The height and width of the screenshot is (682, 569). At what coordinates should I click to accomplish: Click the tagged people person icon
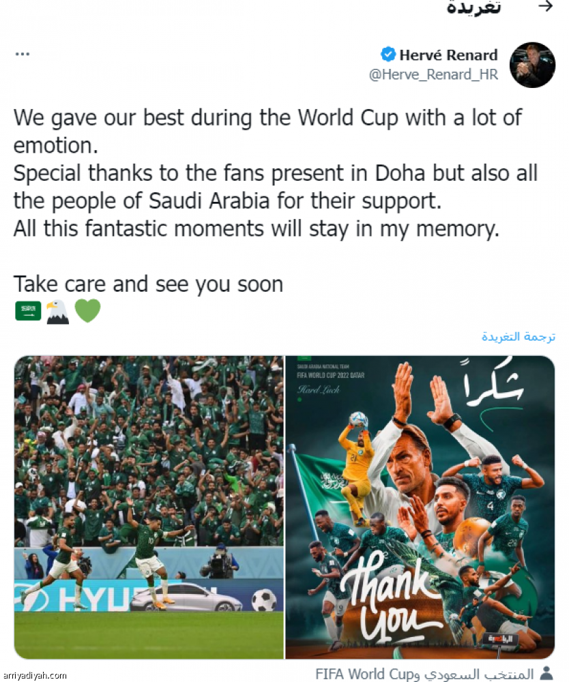(546, 673)
